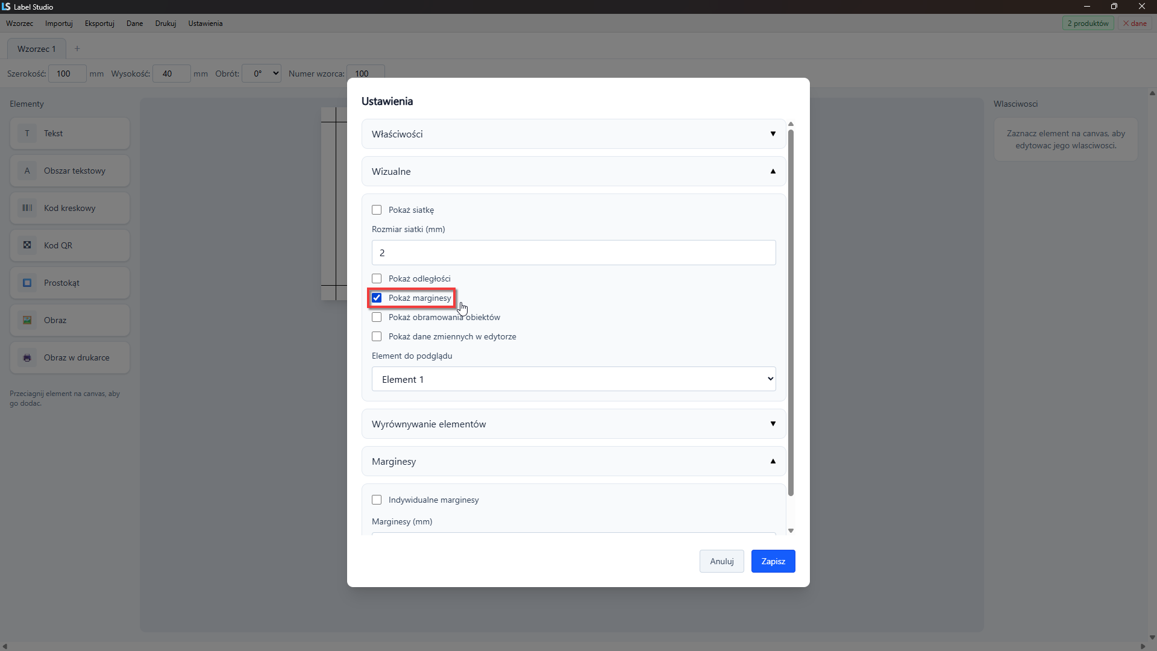1157x651 pixels.
Task: Click the Tekst element icon
Action: 27,133
